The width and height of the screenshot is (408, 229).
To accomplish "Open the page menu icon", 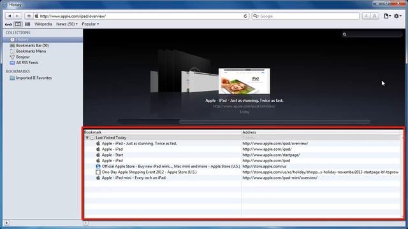I will (x=388, y=16).
